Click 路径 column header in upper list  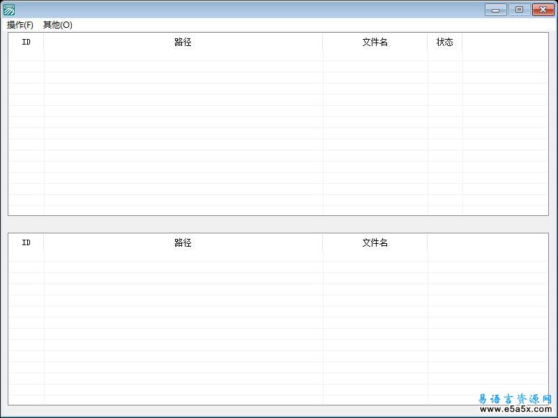point(183,42)
